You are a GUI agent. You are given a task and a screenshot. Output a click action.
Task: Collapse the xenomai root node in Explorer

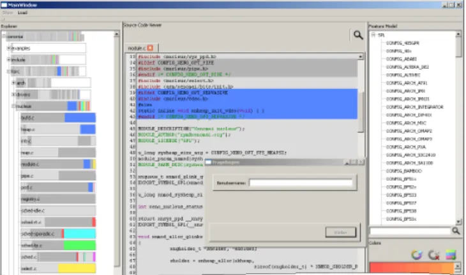[x=4, y=36]
